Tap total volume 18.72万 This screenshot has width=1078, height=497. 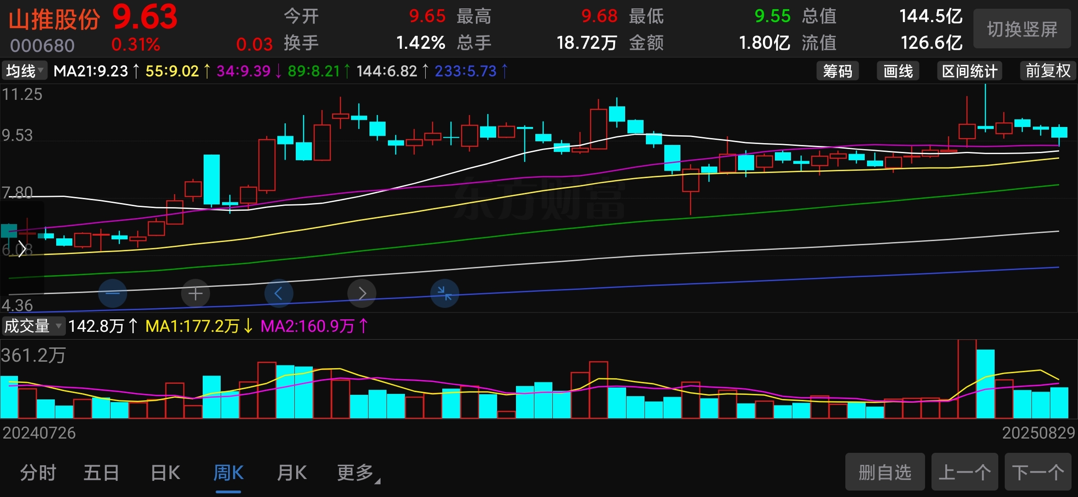586,43
